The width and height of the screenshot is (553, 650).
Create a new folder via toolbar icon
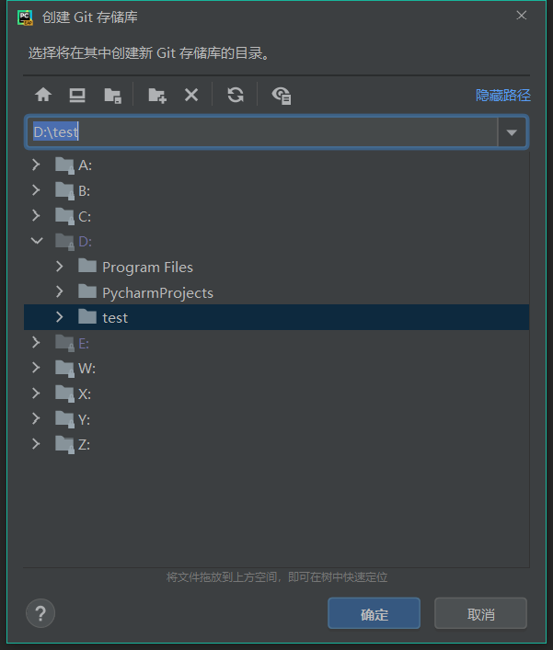click(x=157, y=96)
